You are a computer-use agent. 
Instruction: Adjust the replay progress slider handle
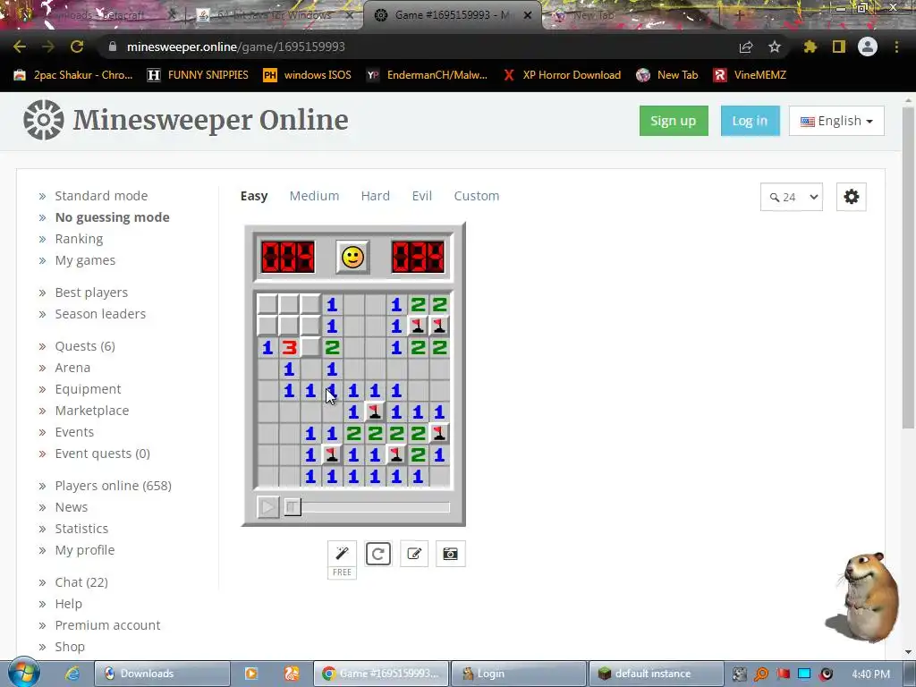tap(293, 506)
